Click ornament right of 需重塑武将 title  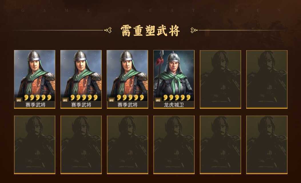194,30
